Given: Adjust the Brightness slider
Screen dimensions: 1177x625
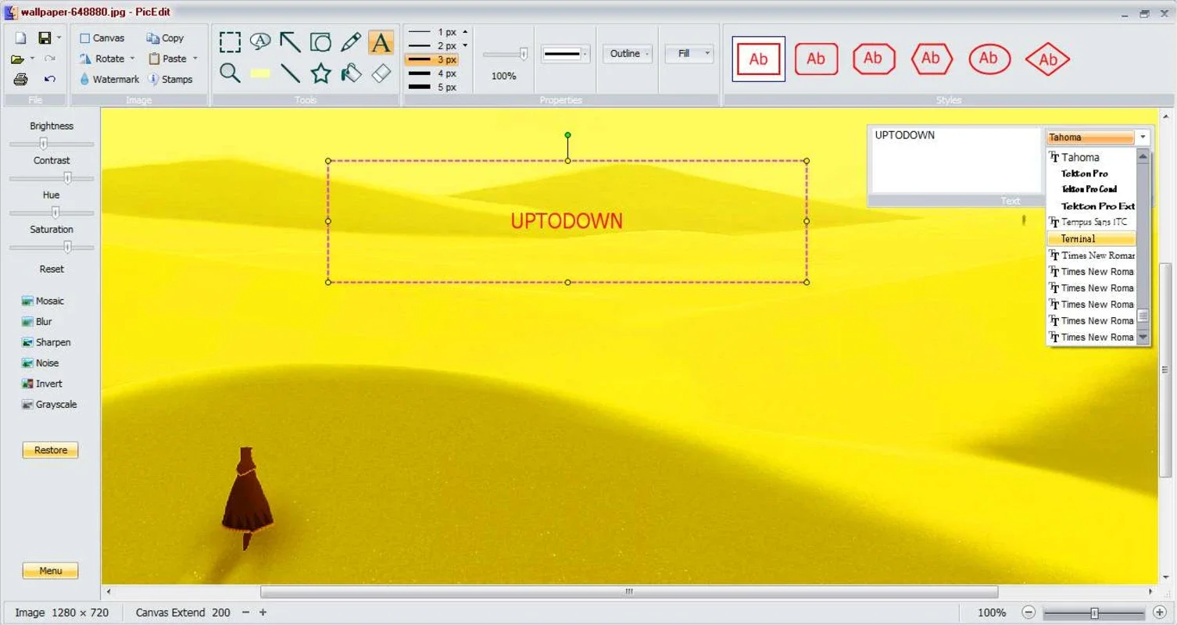Looking at the screenshot, I should [44, 144].
